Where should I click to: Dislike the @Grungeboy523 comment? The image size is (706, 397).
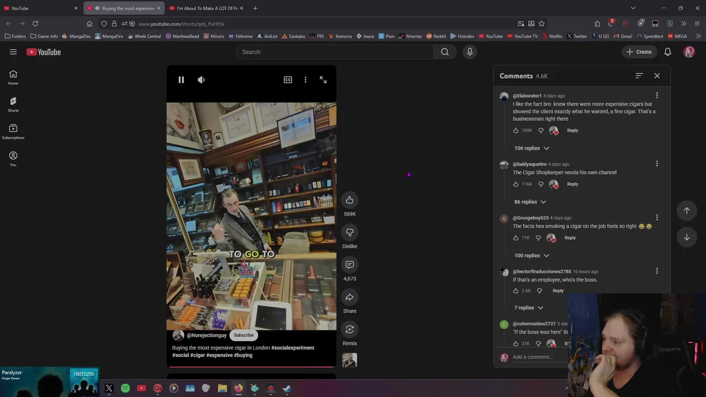(538, 238)
